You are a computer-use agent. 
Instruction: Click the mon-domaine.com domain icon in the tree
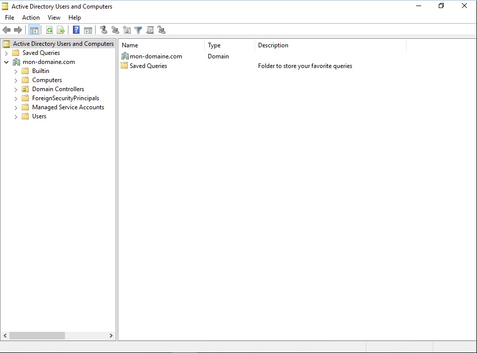(16, 62)
